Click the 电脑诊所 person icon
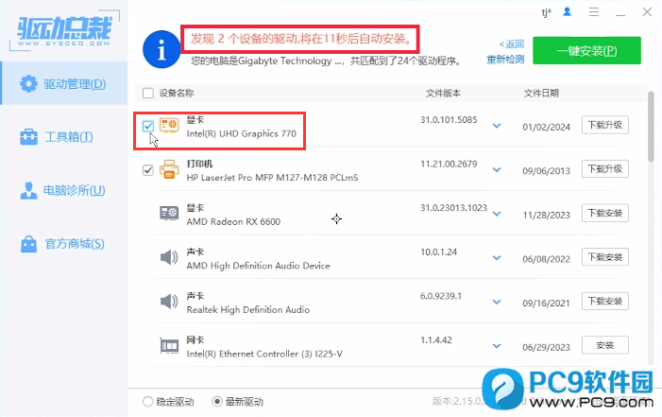The width and height of the screenshot is (662, 417). [28, 190]
